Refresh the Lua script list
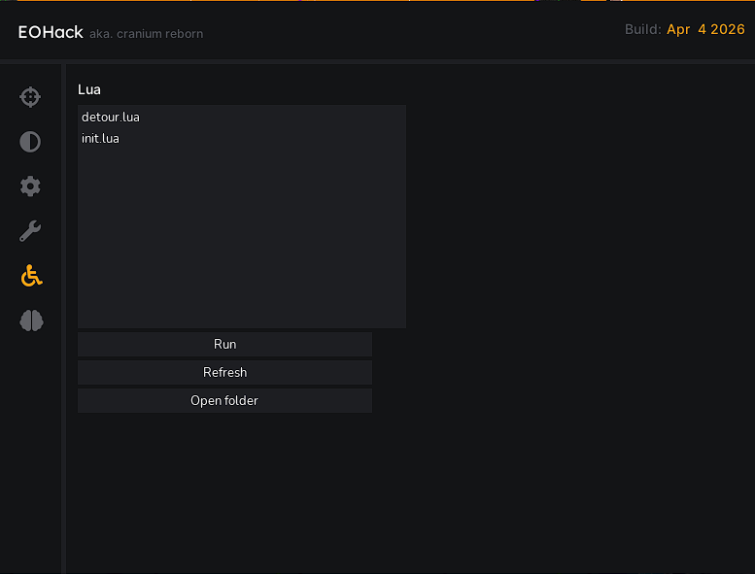 coord(224,373)
